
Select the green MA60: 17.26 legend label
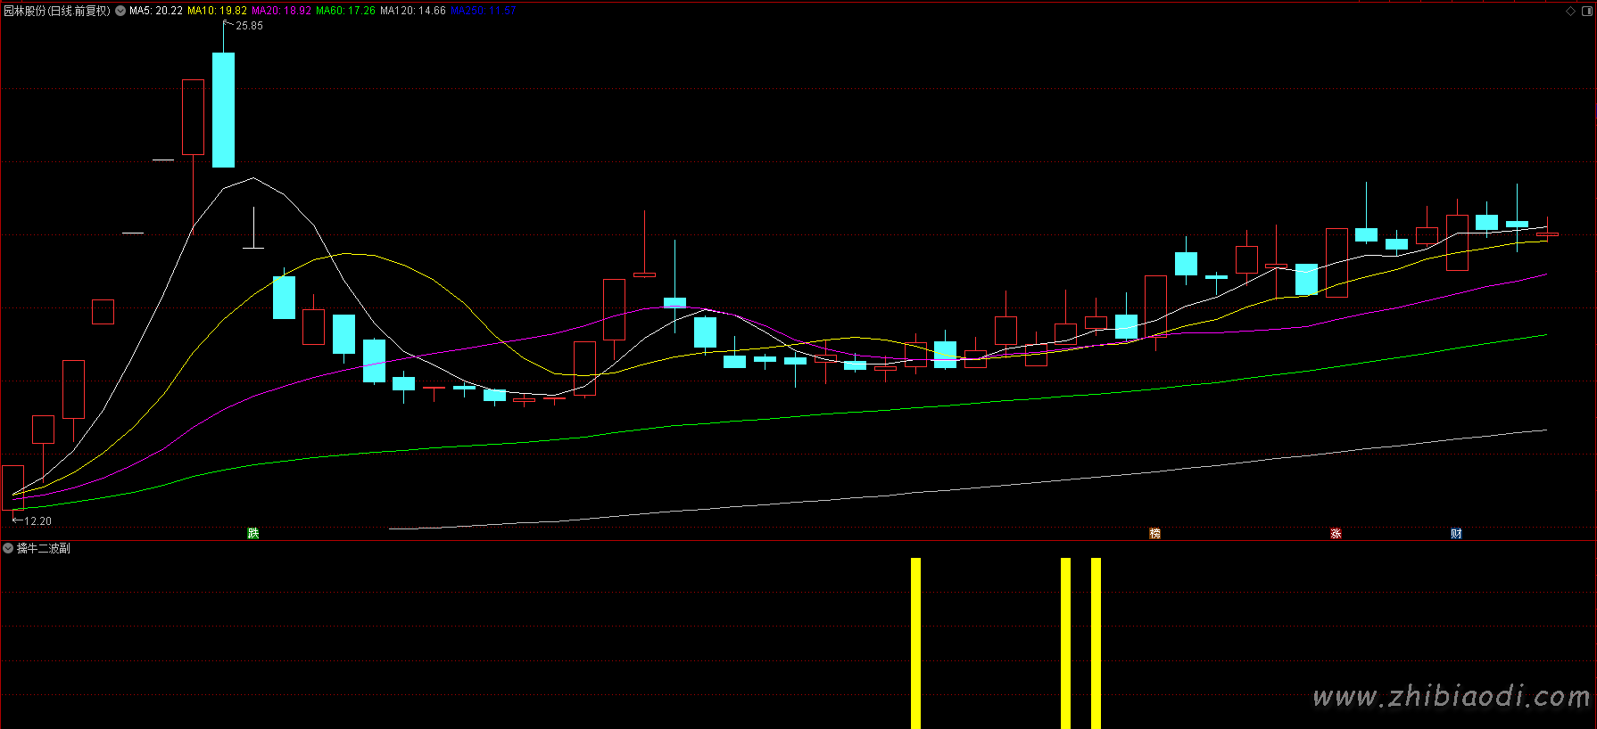pyautogui.click(x=345, y=11)
